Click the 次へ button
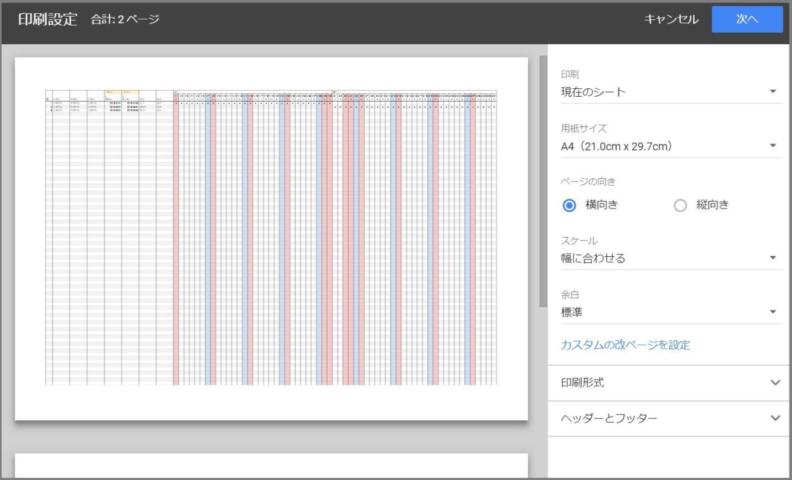This screenshot has width=792, height=480. (747, 19)
